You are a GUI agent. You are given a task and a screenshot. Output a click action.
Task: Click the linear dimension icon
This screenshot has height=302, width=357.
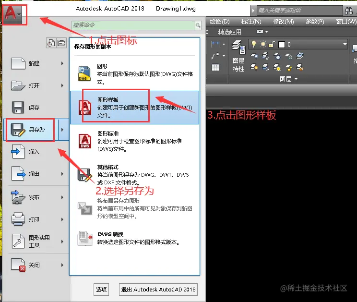click(215, 44)
